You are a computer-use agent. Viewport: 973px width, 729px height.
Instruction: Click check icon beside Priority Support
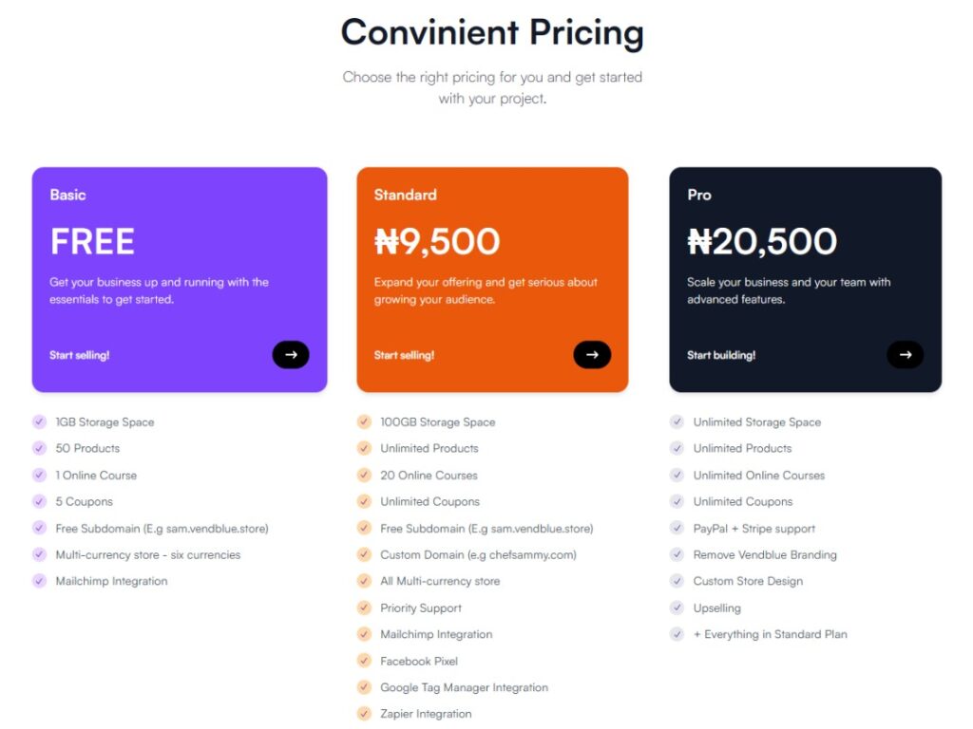click(364, 607)
